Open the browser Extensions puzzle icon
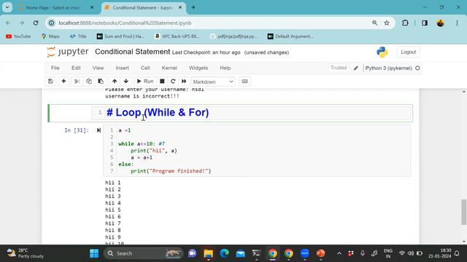 pyautogui.click(x=405, y=23)
